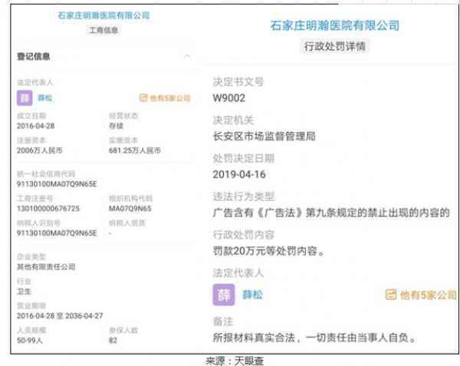
Task: Click paid-in capital 681.25万人民币
Action: click(x=135, y=151)
